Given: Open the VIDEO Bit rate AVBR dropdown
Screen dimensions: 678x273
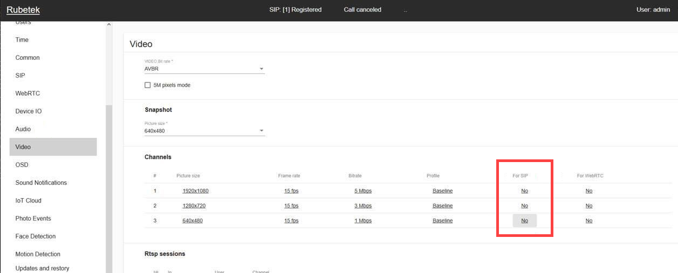Looking at the screenshot, I should point(204,69).
